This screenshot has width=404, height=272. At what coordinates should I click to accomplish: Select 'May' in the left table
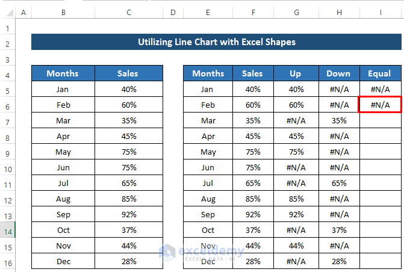point(63,152)
